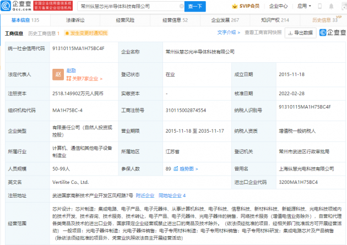Select approval date 2022-02-28
347x245 pixels.
pyautogui.click(x=292, y=94)
